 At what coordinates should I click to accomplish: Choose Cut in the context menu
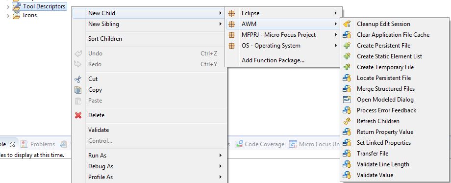click(149, 79)
